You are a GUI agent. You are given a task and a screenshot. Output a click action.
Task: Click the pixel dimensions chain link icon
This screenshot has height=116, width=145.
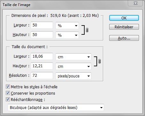click(x=87, y=30)
